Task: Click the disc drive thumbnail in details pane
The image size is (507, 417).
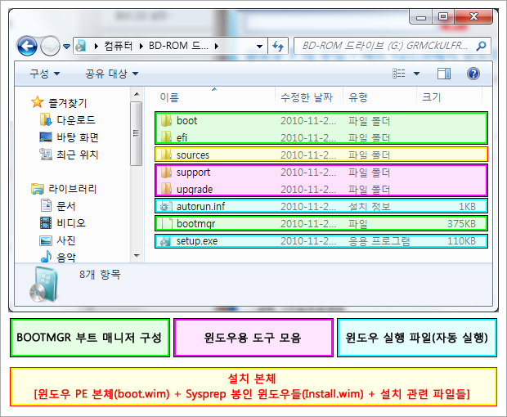Action: click(x=44, y=285)
